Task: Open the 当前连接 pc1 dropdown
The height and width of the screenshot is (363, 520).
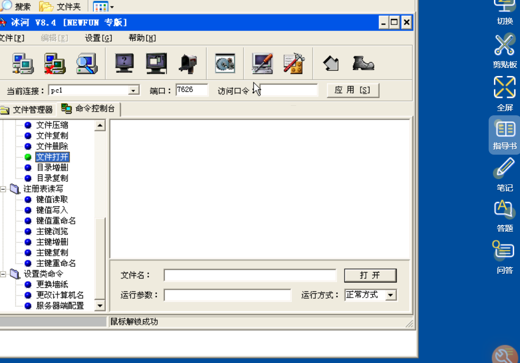Action: point(133,90)
